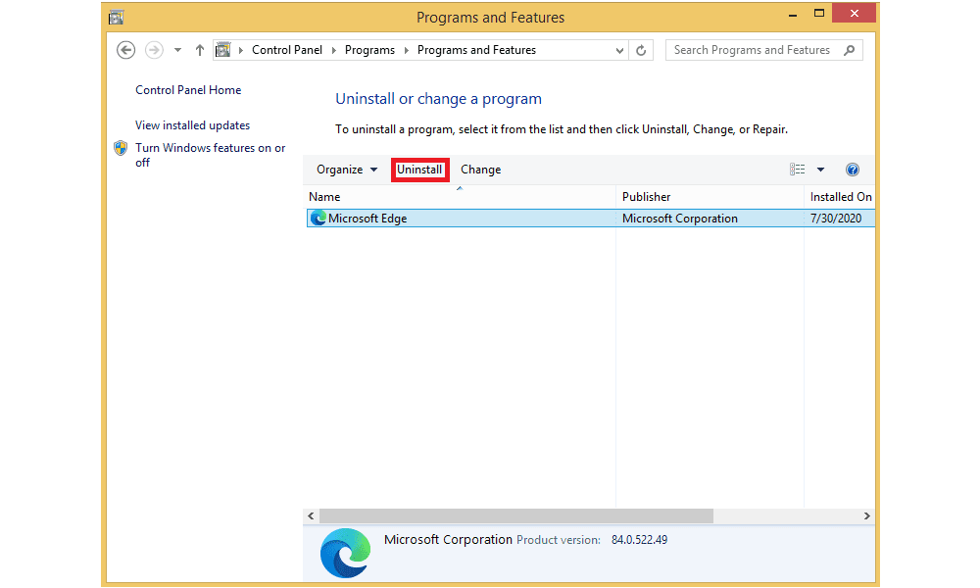Open the address bar history dropdown
This screenshot has width=980, height=588.
[x=619, y=50]
